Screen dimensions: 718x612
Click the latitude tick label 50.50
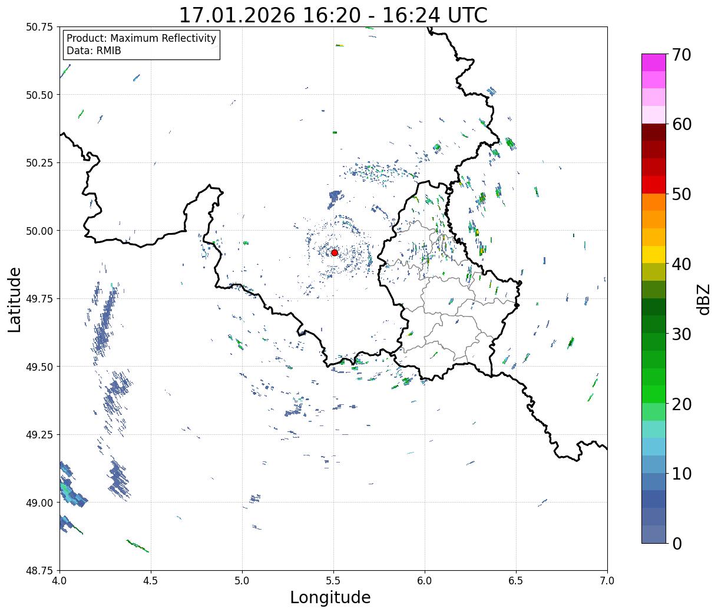coord(39,95)
